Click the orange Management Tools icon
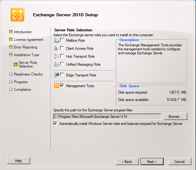 [57, 86]
